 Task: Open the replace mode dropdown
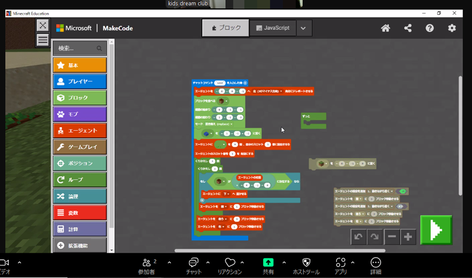tap(218, 124)
